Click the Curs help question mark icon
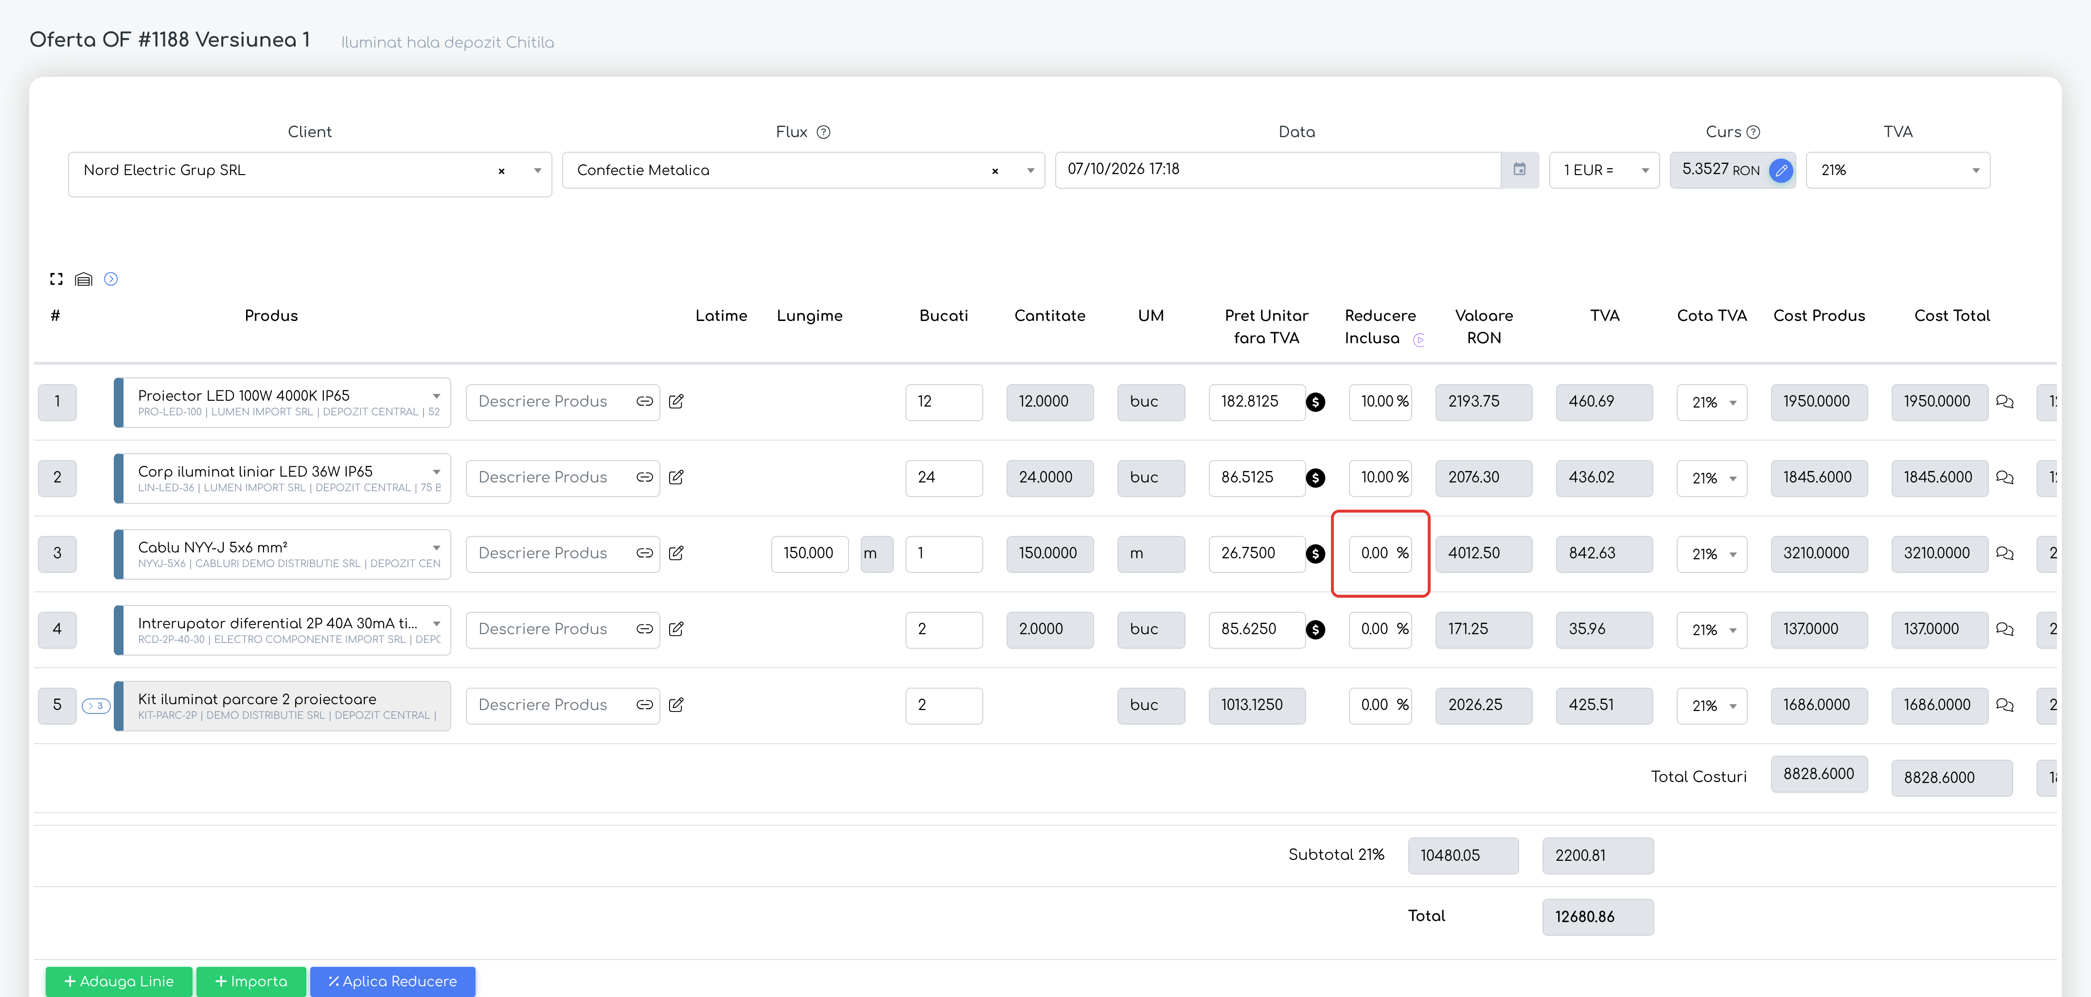Screen dimensions: 2091x997 click(x=1754, y=132)
